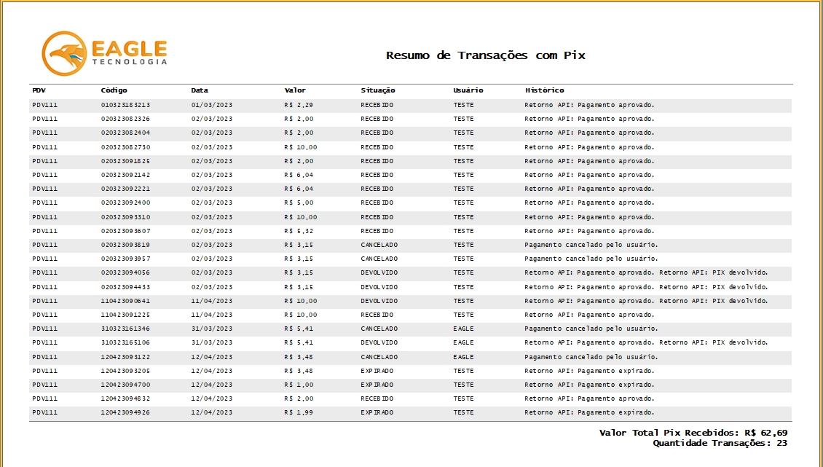Select code 020323094433
This screenshot has height=467, width=823.
125,287
